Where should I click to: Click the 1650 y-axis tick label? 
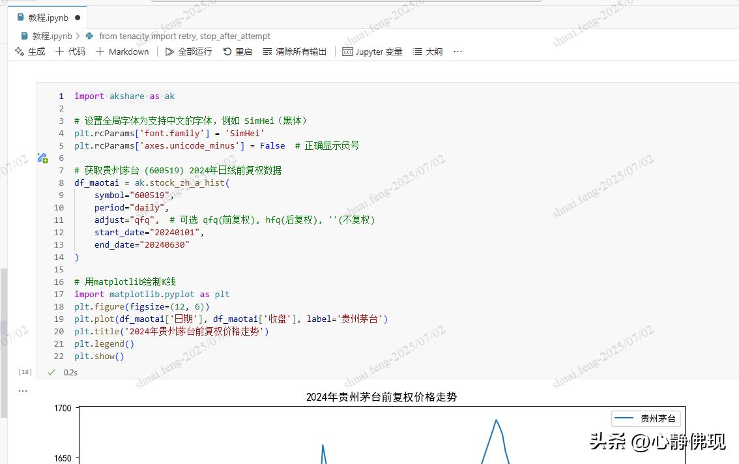point(63,458)
